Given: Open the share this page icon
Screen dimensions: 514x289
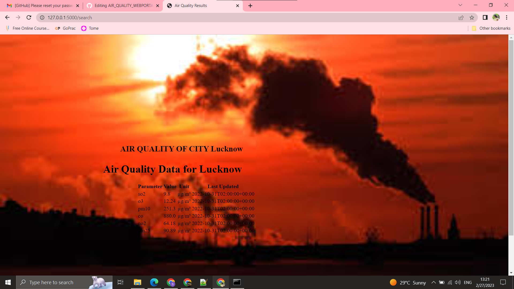Looking at the screenshot, I should point(461,17).
